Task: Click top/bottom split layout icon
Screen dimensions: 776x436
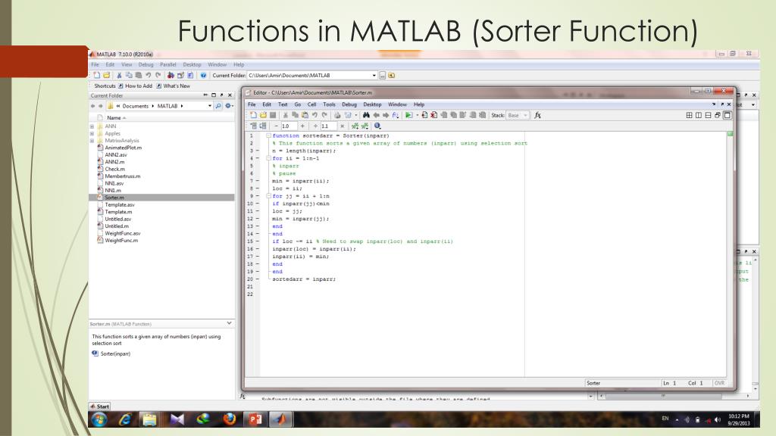Action: click(709, 115)
